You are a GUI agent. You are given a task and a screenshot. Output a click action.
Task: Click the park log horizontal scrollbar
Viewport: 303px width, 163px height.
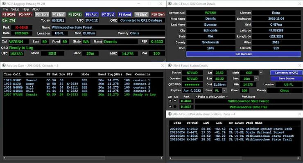tap(83, 158)
